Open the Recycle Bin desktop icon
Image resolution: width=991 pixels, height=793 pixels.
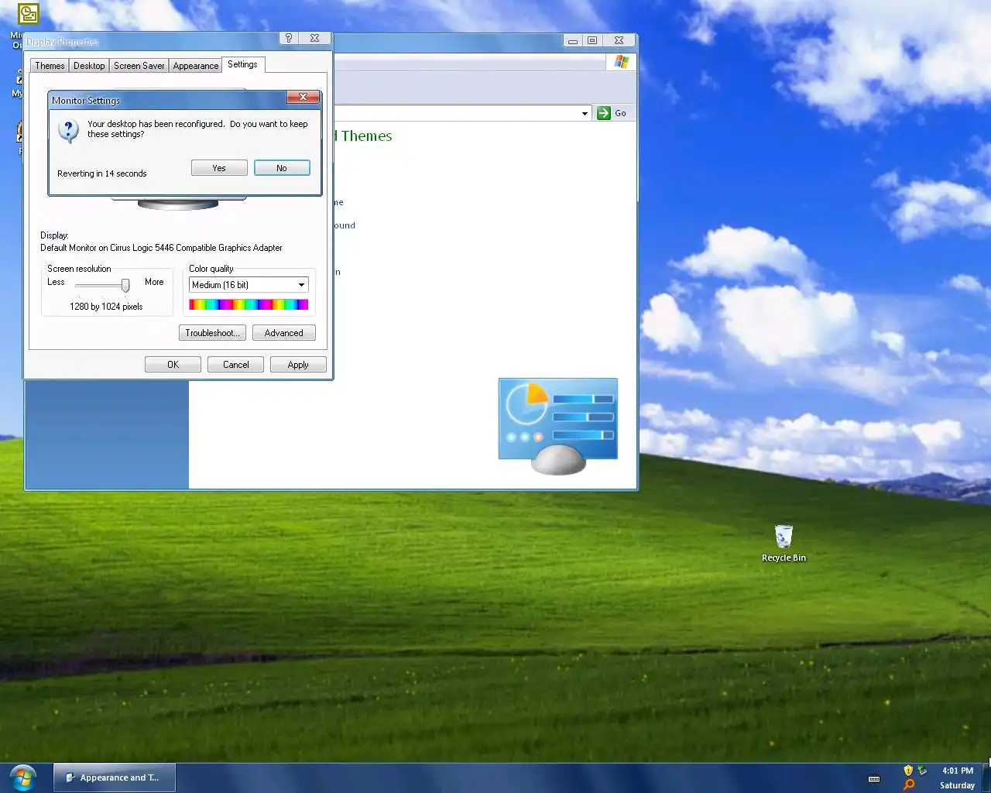[784, 543]
